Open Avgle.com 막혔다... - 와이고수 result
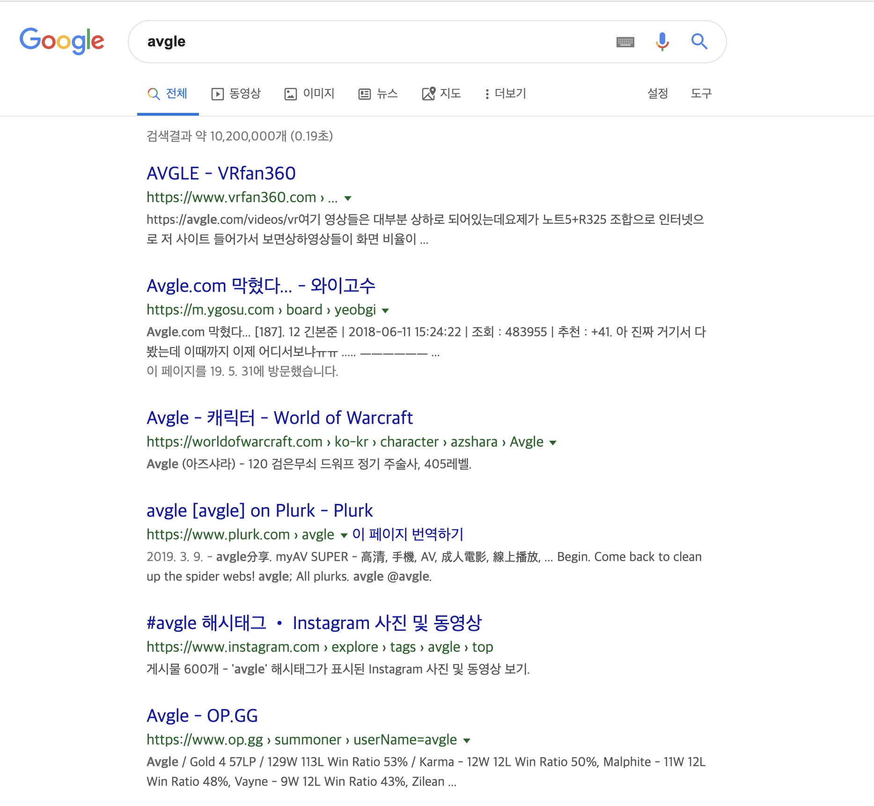This screenshot has width=874, height=806. 261,286
